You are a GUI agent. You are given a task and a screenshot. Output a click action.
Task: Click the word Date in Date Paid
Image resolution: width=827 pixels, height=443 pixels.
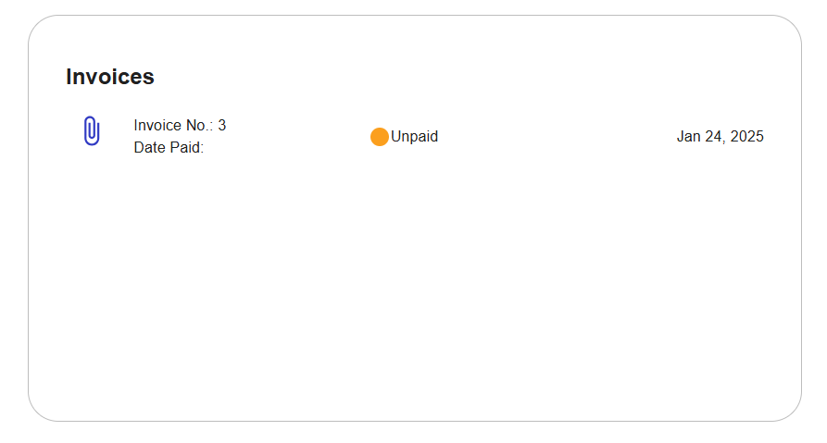[150, 147]
